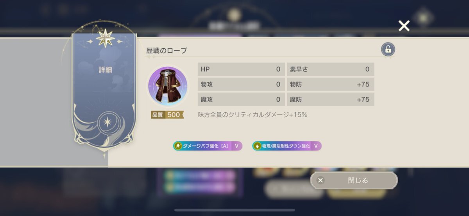Click the 味方全員のクリティカルダメージ+15% effect text

[x=252, y=115]
